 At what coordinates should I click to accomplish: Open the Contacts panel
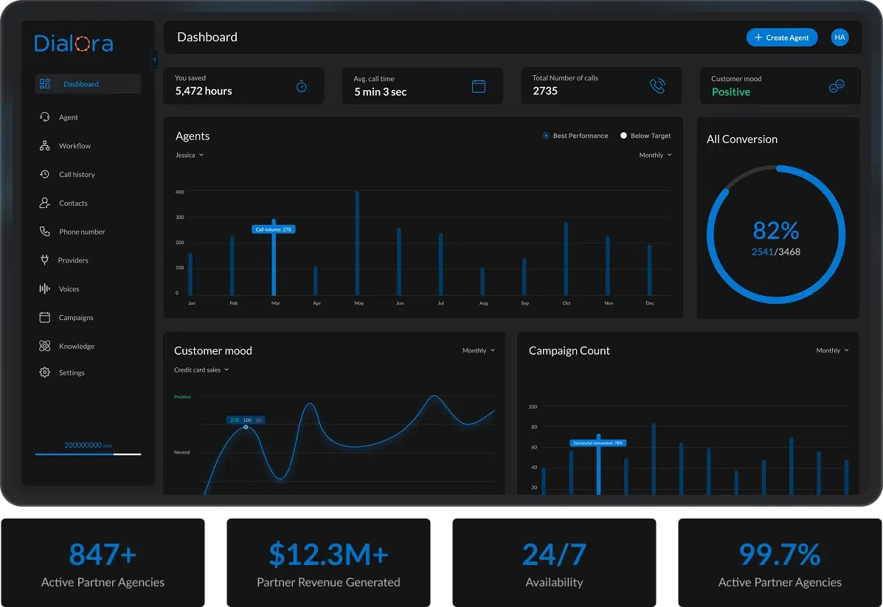(x=73, y=203)
